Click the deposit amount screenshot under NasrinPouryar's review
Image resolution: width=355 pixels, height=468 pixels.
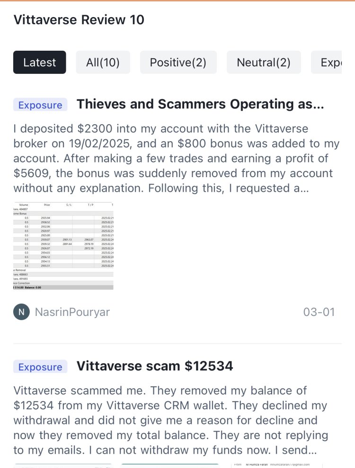click(x=63, y=245)
